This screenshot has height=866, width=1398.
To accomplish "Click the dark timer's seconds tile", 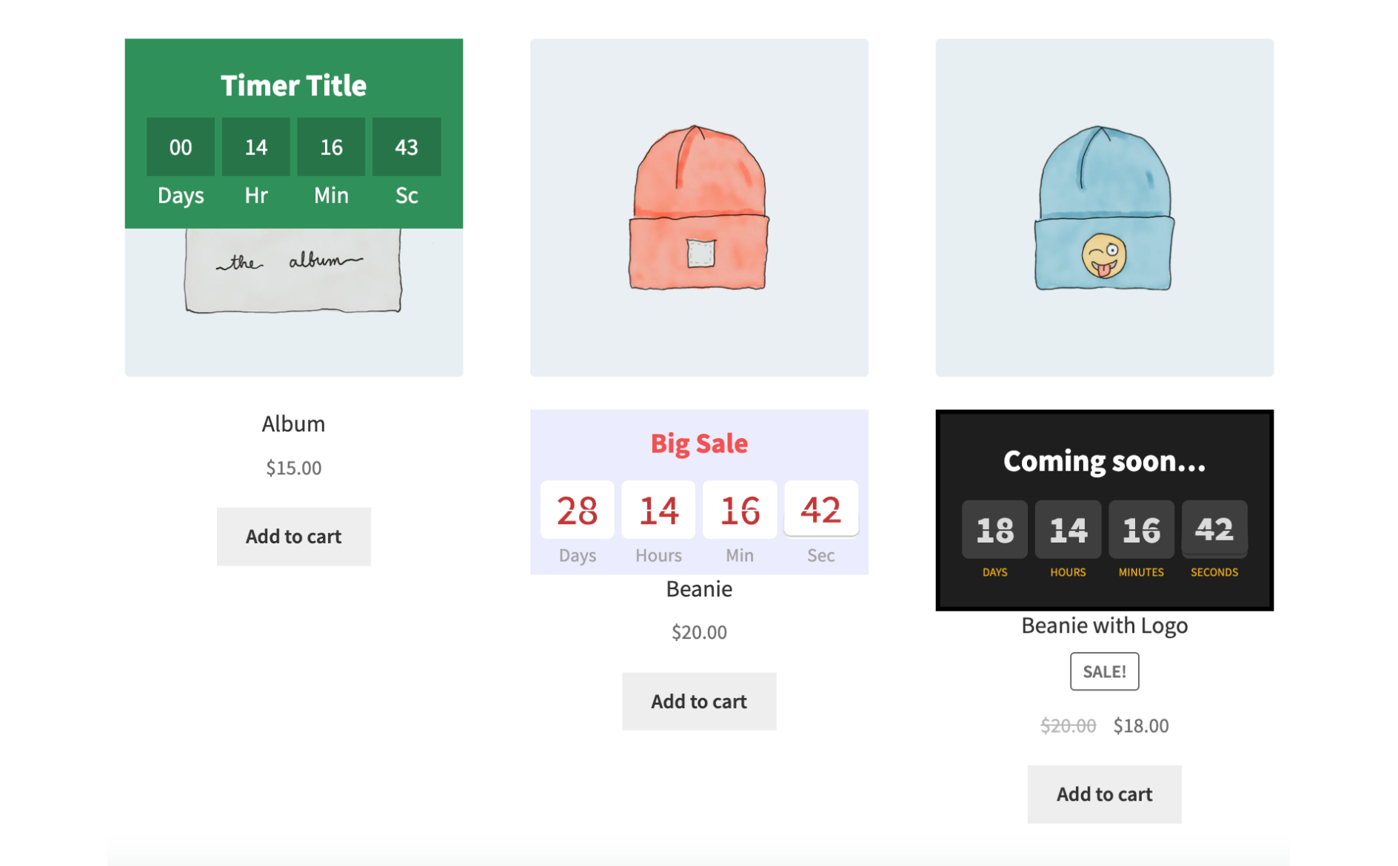I will point(1214,529).
